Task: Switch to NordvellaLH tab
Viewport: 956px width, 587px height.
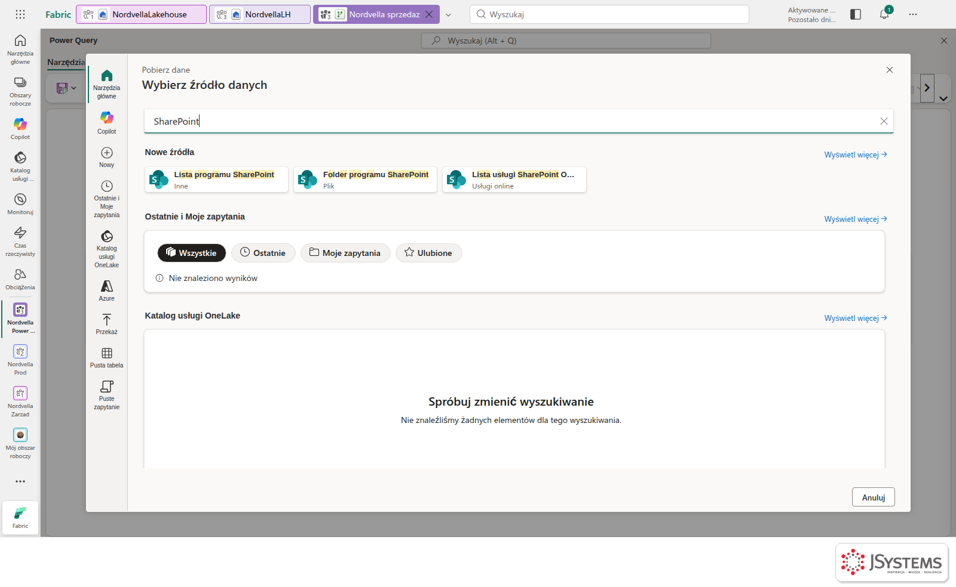Action: (260, 14)
